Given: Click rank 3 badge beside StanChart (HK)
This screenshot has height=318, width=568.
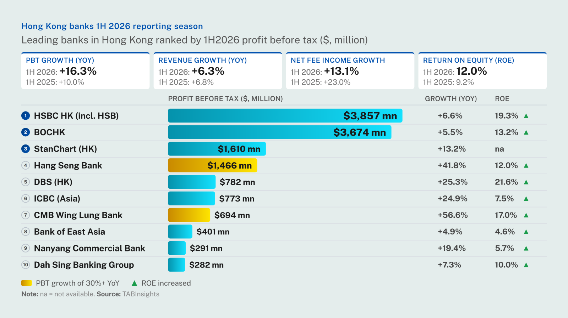Looking at the screenshot, I should (26, 149).
